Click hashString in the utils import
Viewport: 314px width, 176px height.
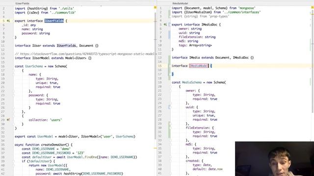coord(38,8)
